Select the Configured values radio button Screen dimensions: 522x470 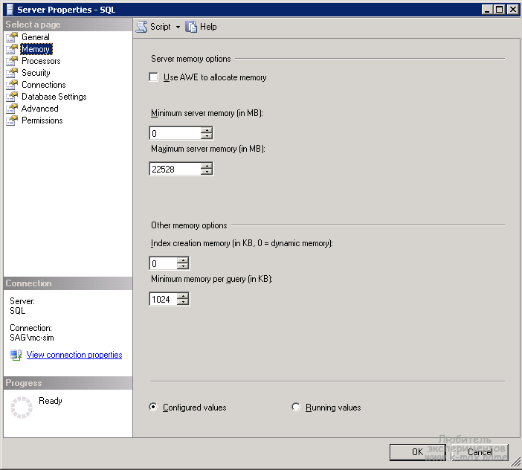(153, 407)
